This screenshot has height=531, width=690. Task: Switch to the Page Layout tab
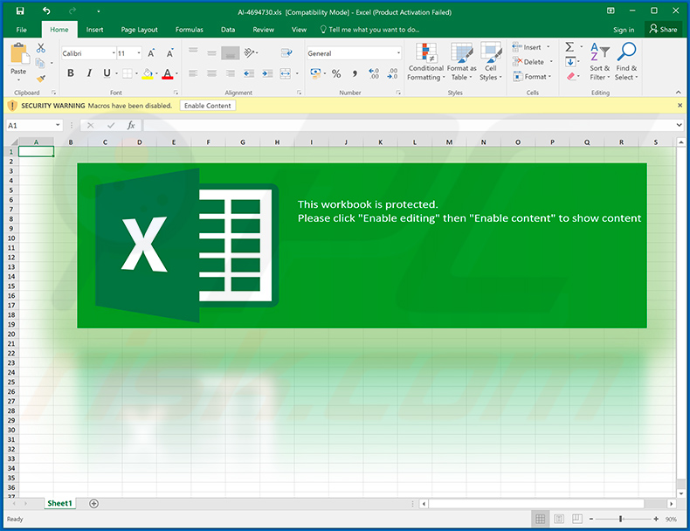click(x=139, y=30)
